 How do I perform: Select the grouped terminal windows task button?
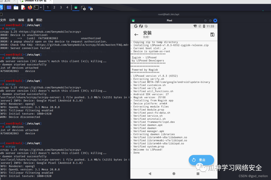tap(83, 8)
